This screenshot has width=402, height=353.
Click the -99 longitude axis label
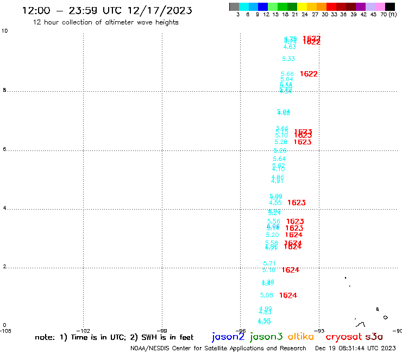coord(162,331)
